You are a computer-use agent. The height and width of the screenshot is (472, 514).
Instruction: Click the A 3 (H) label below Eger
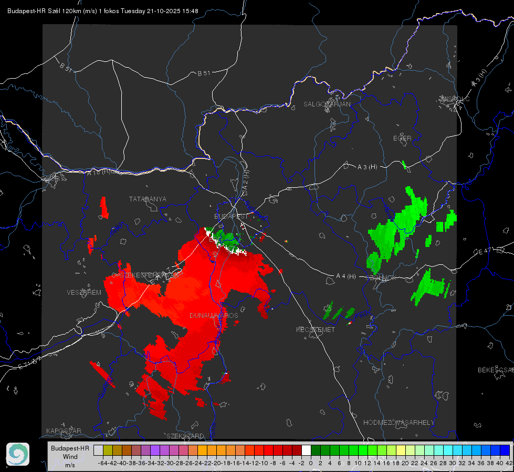tap(367, 167)
